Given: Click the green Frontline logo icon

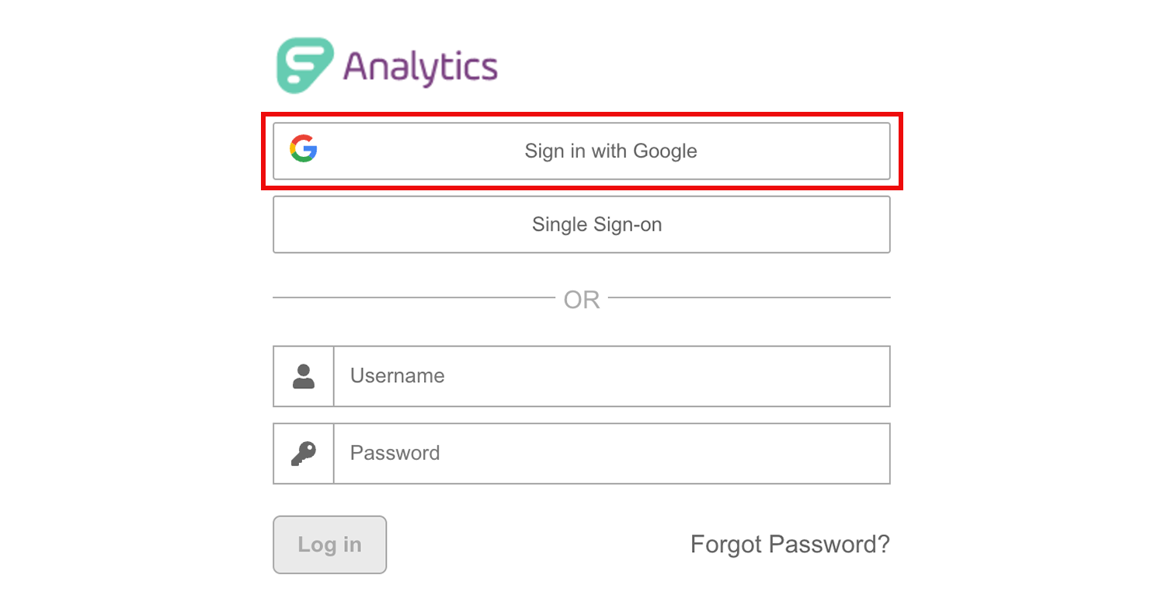Looking at the screenshot, I should click(305, 66).
